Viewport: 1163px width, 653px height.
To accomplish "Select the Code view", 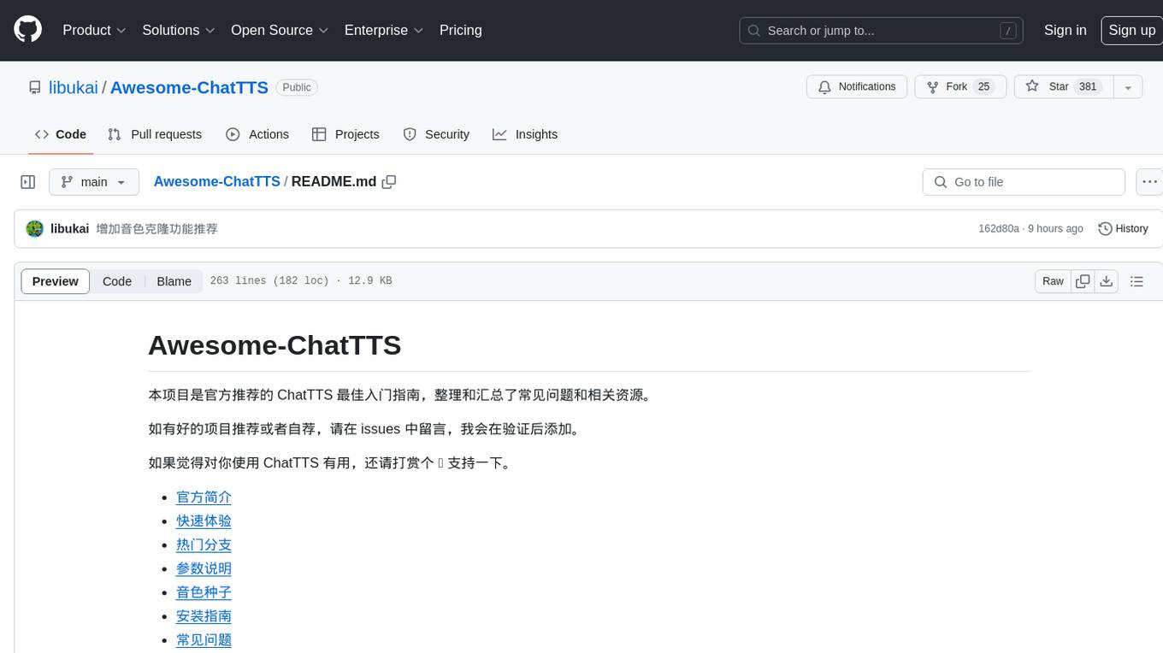I will (117, 281).
